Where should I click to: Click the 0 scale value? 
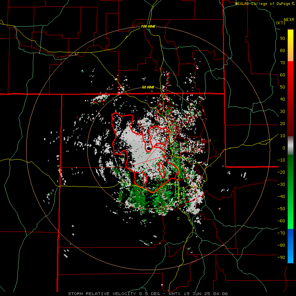284,148
